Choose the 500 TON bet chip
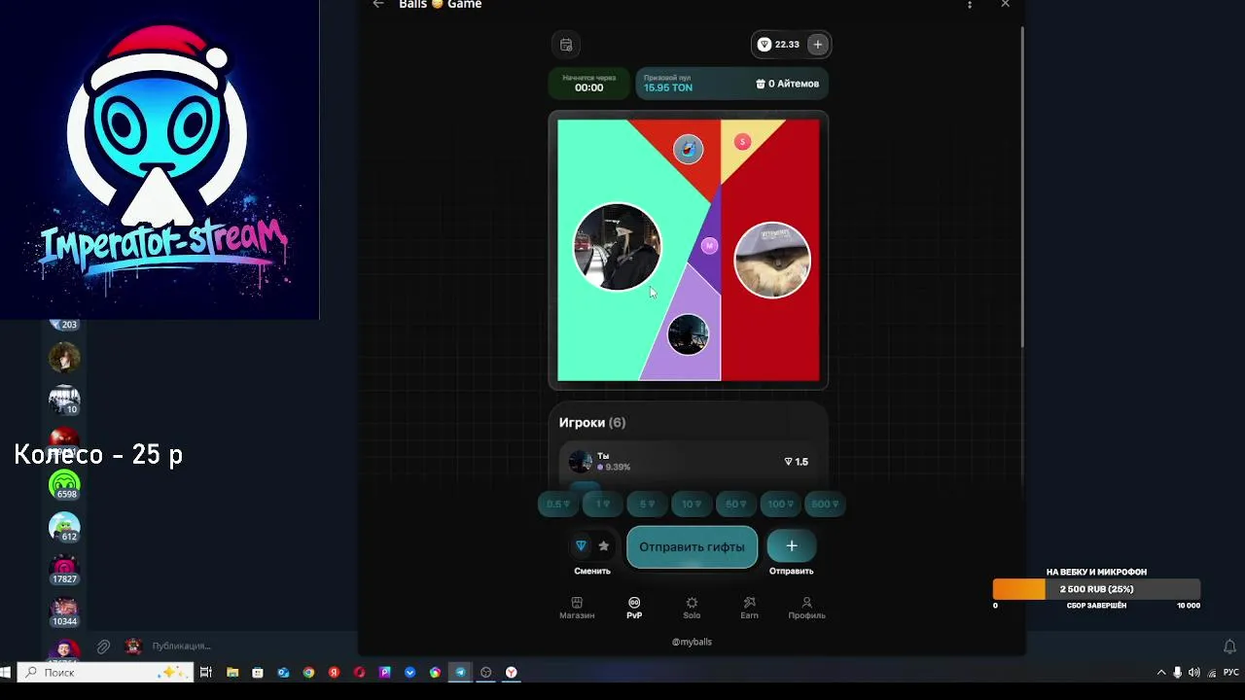The image size is (1245, 700). click(x=826, y=504)
